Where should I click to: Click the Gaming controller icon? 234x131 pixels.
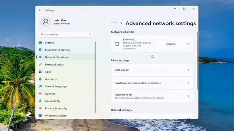(x=40, y=94)
